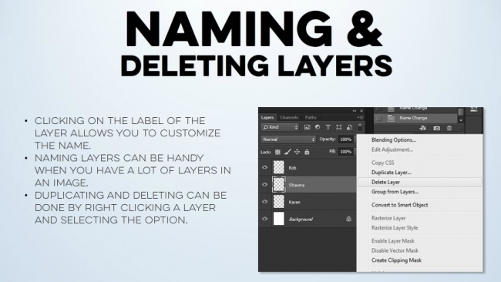Open the Layers panel options menu icon

tap(360, 118)
